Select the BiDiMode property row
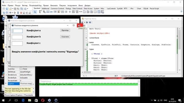This screenshot has height=103, width=184. (x=20, y=72)
